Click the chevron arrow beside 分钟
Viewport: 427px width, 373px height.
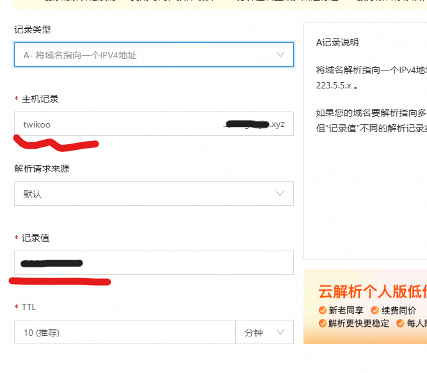click(x=280, y=333)
